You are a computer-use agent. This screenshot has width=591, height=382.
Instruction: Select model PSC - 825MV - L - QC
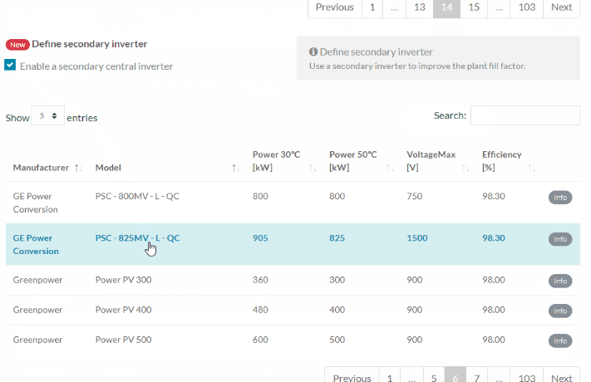tap(137, 238)
